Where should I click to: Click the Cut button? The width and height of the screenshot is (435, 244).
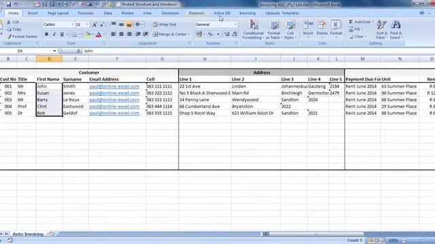point(13,22)
